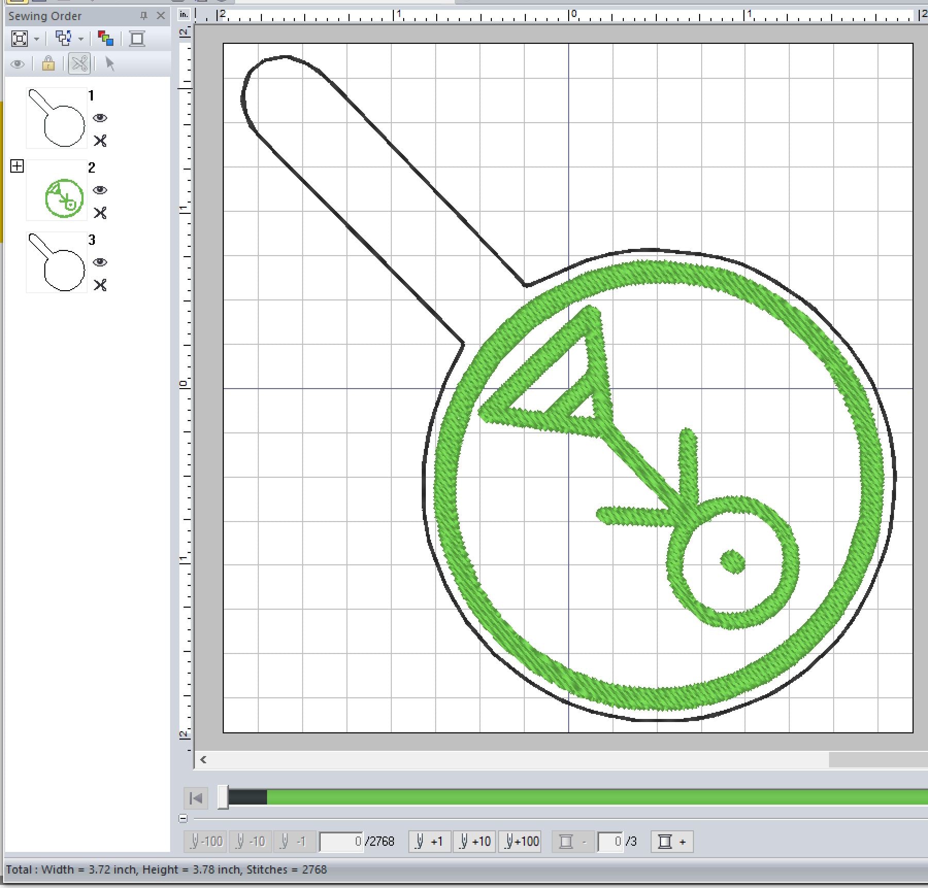Select green design thumbnail 2
928x888 pixels.
click(x=57, y=190)
